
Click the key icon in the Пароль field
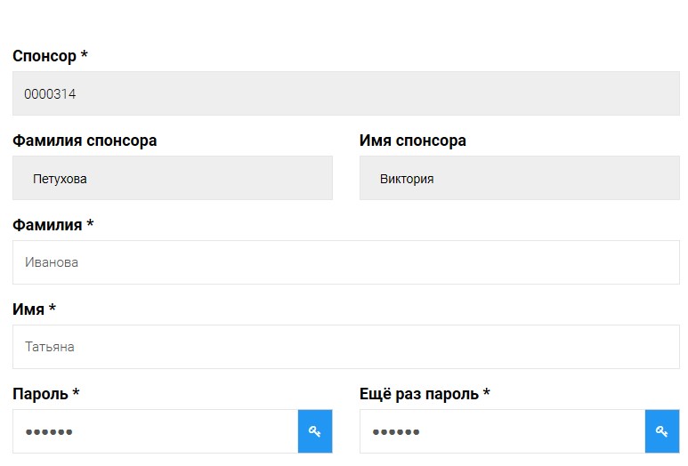[315, 431]
